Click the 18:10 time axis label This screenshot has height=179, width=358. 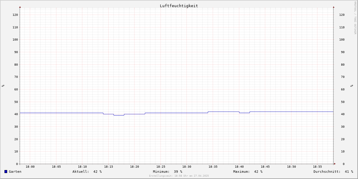tap(82, 167)
